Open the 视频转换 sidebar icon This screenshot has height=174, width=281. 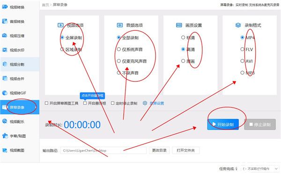[x=5, y=7]
